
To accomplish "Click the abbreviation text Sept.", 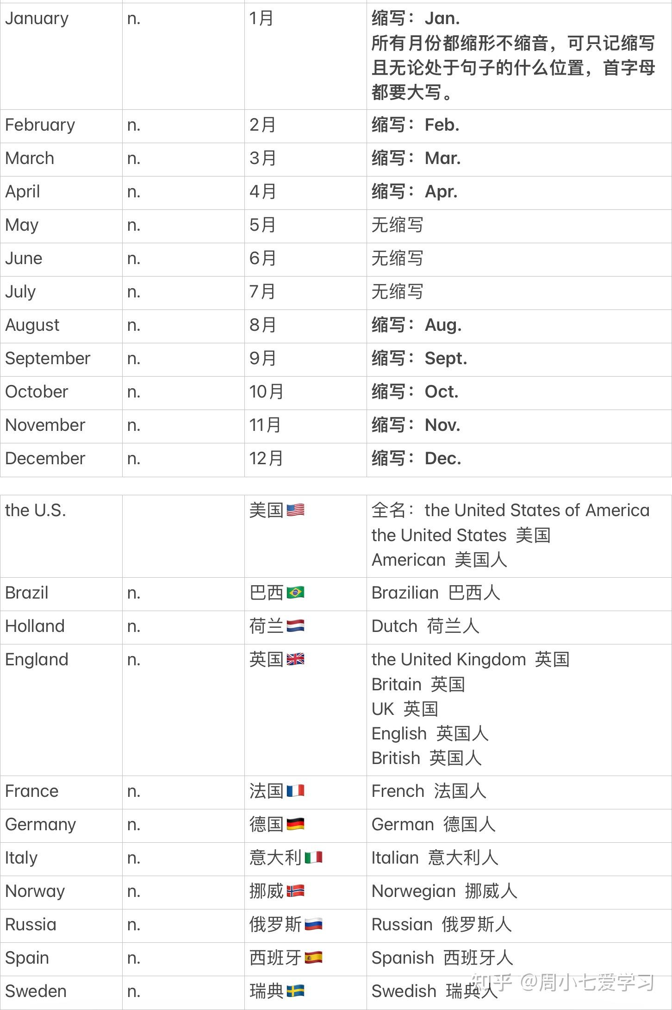I will pos(446,358).
